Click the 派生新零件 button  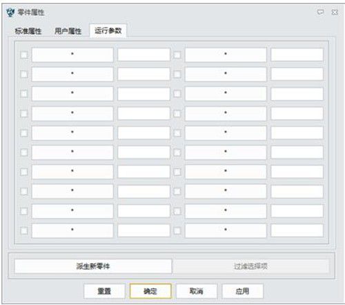pos(93,266)
